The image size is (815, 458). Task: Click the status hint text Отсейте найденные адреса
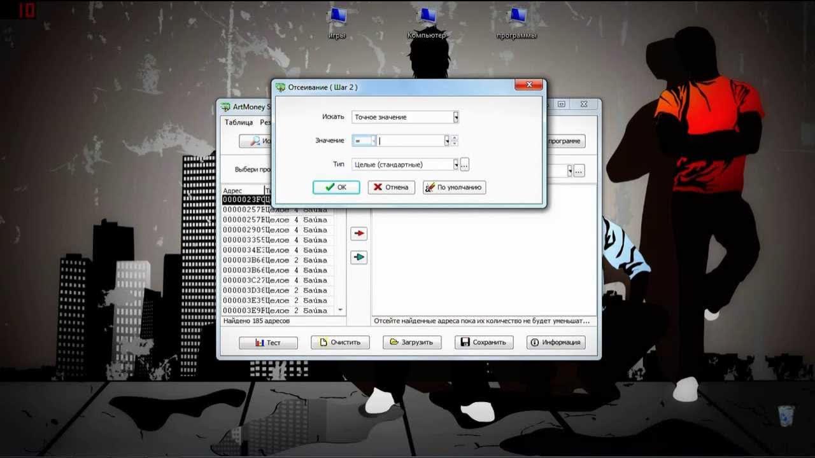[x=481, y=321]
